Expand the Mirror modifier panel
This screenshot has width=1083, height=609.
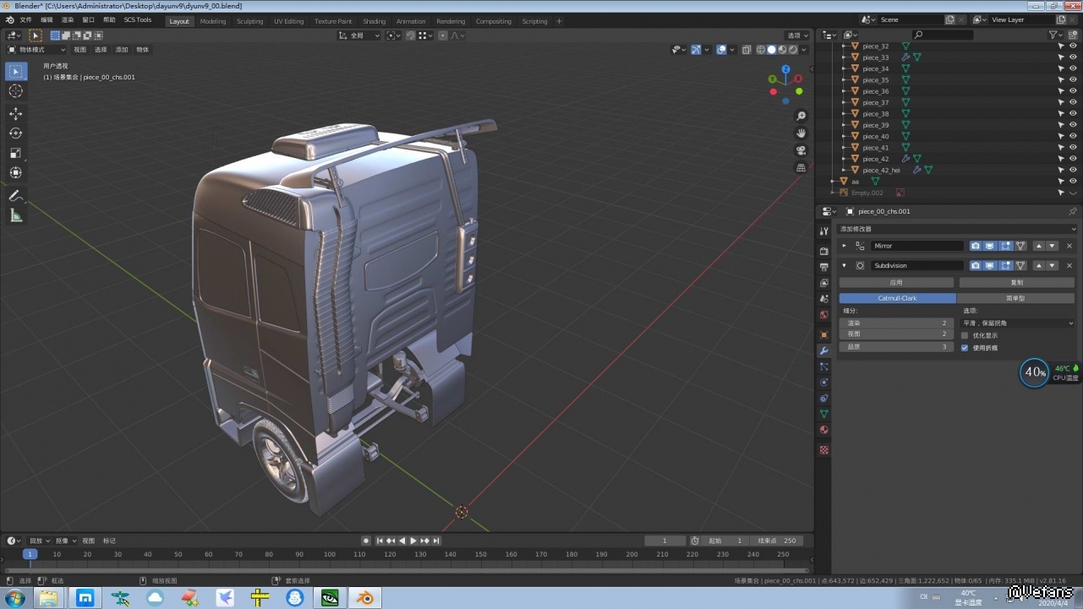tap(844, 246)
